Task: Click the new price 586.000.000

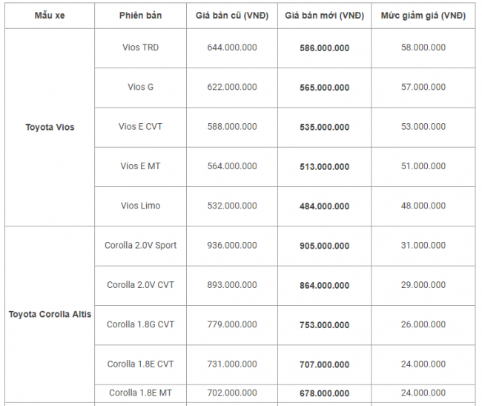Action: point(323,48)
